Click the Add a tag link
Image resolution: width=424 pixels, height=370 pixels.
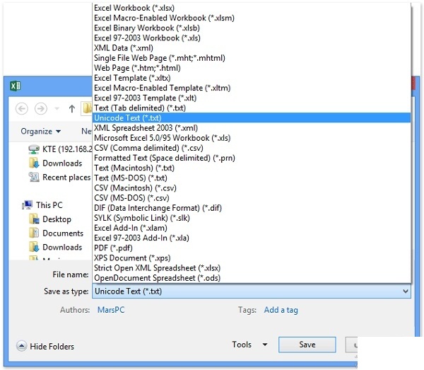[x=281, y=310]
